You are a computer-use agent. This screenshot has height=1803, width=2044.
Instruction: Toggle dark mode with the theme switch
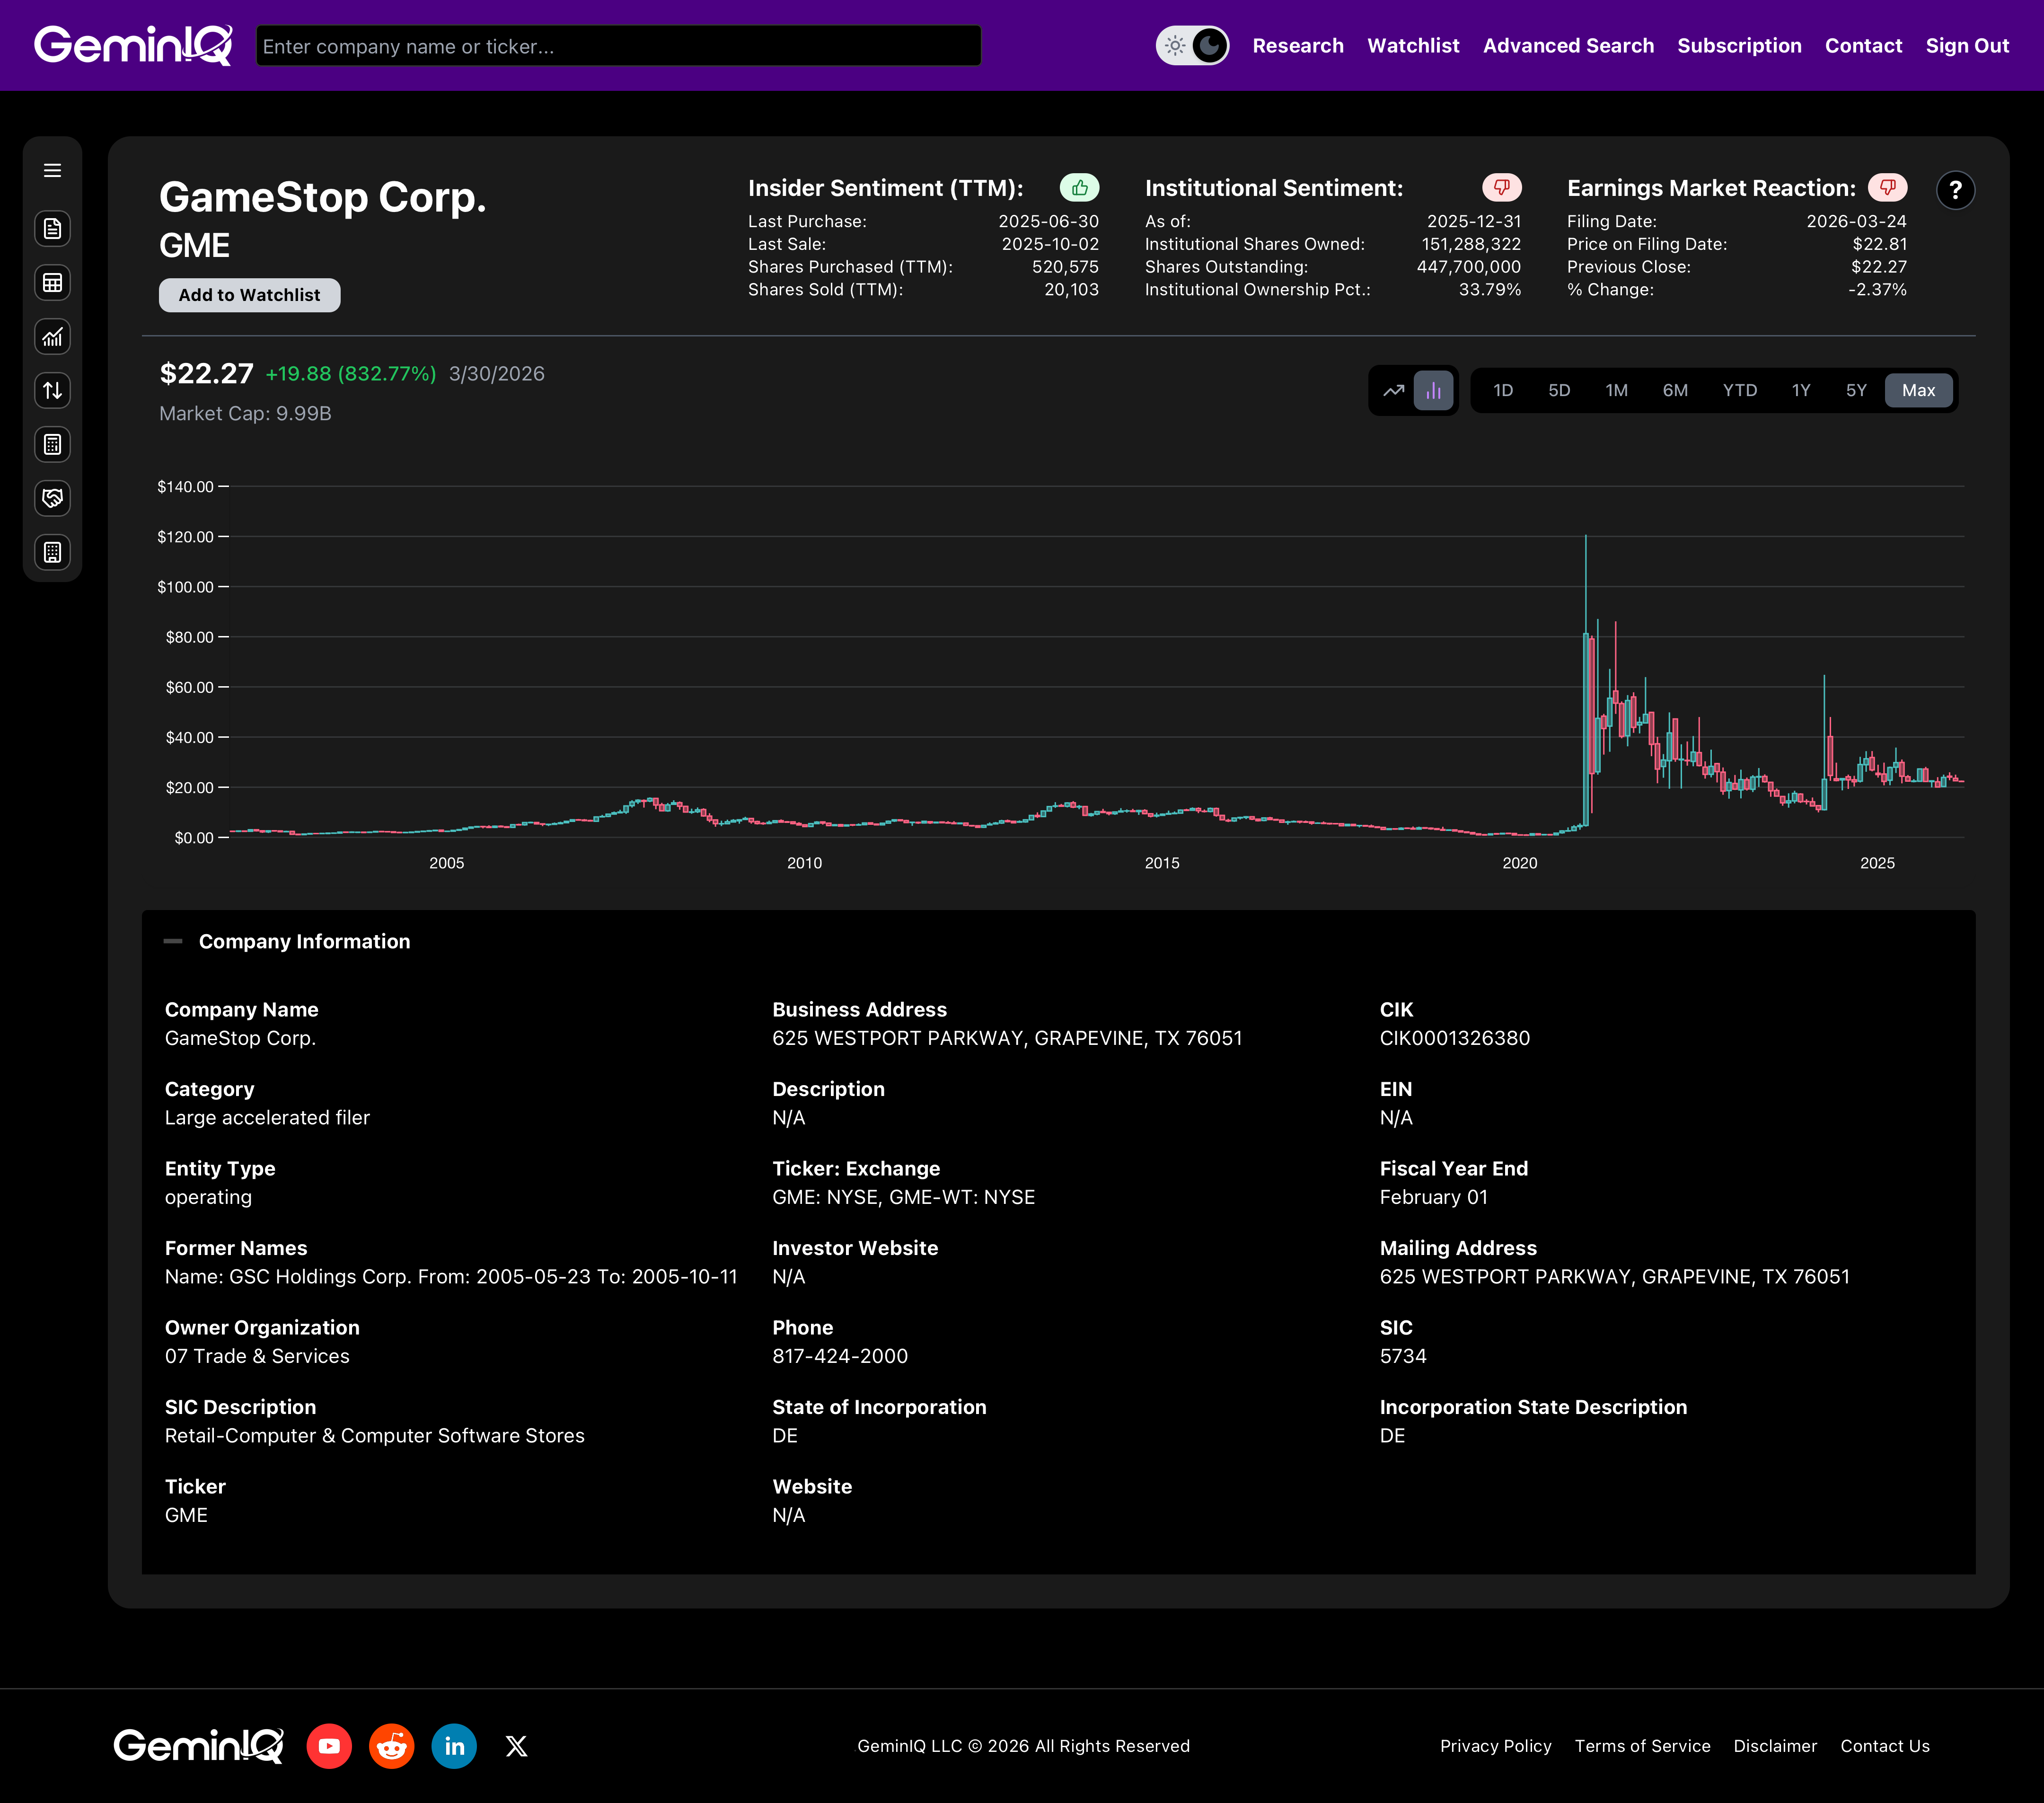click(x=1192, y=45)
